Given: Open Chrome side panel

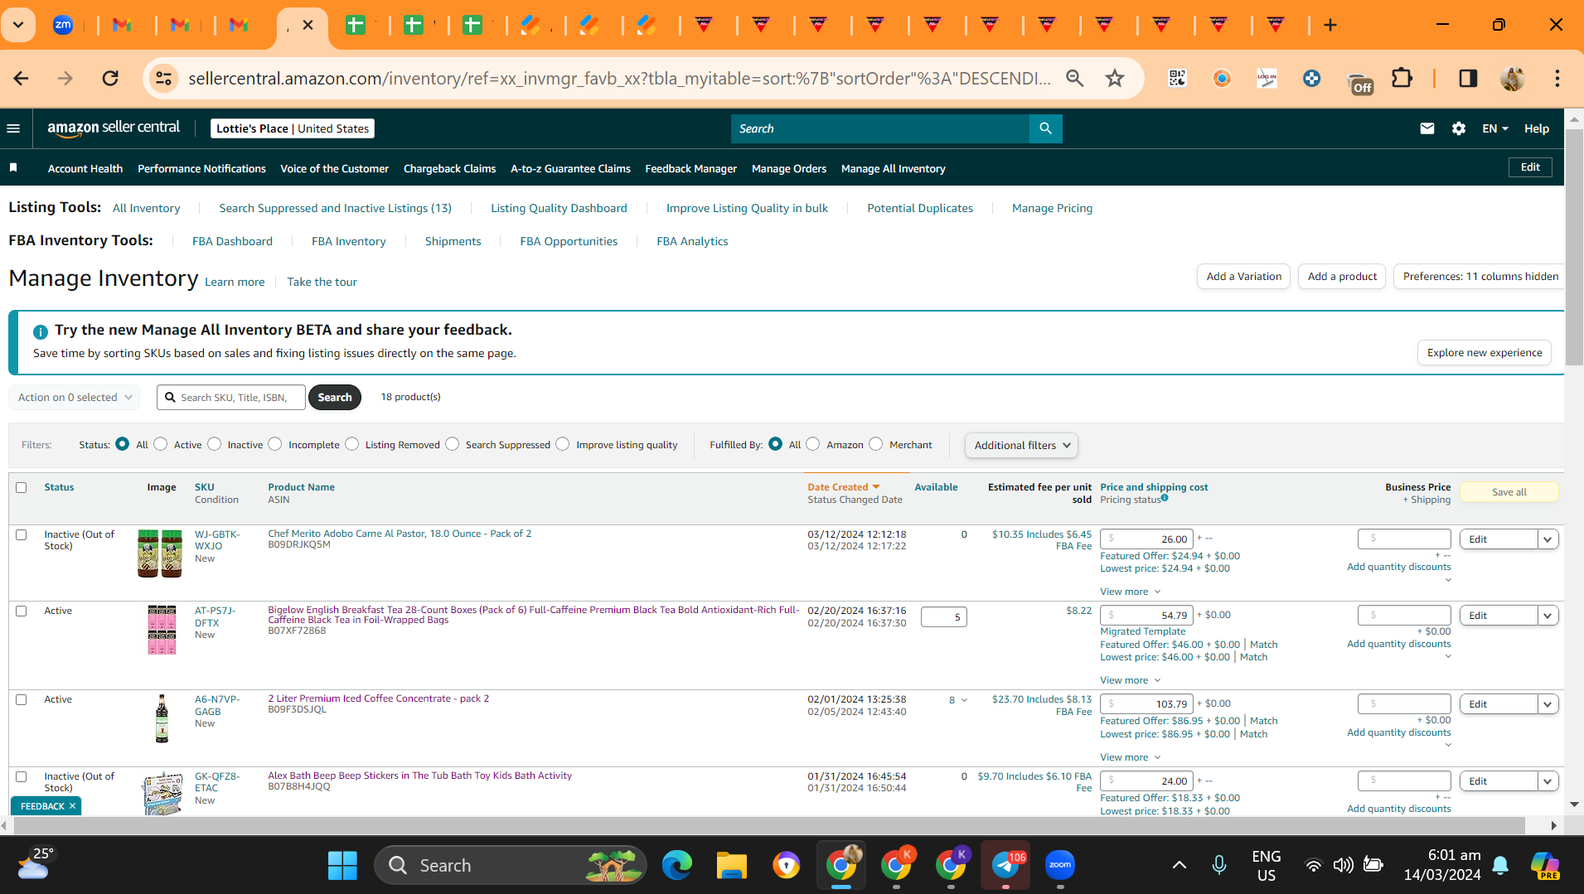Looking at the screenshot, I should pyautogui.click(x=1468, y=78).
